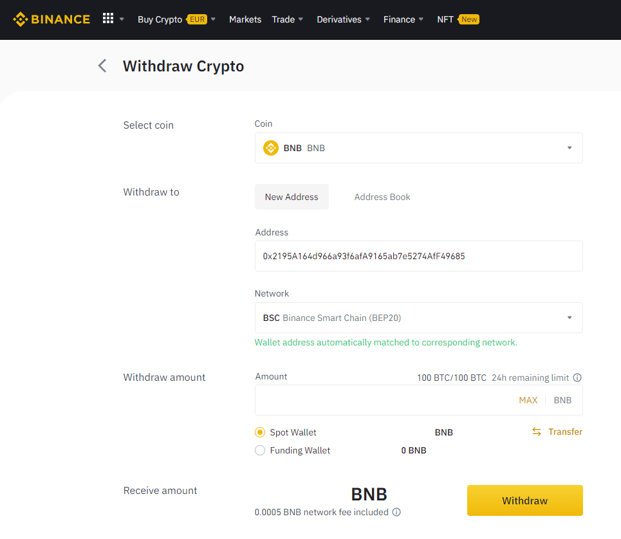621x539 pixels.
Task: Click the wallet address matched message
Action: [385, 342]
